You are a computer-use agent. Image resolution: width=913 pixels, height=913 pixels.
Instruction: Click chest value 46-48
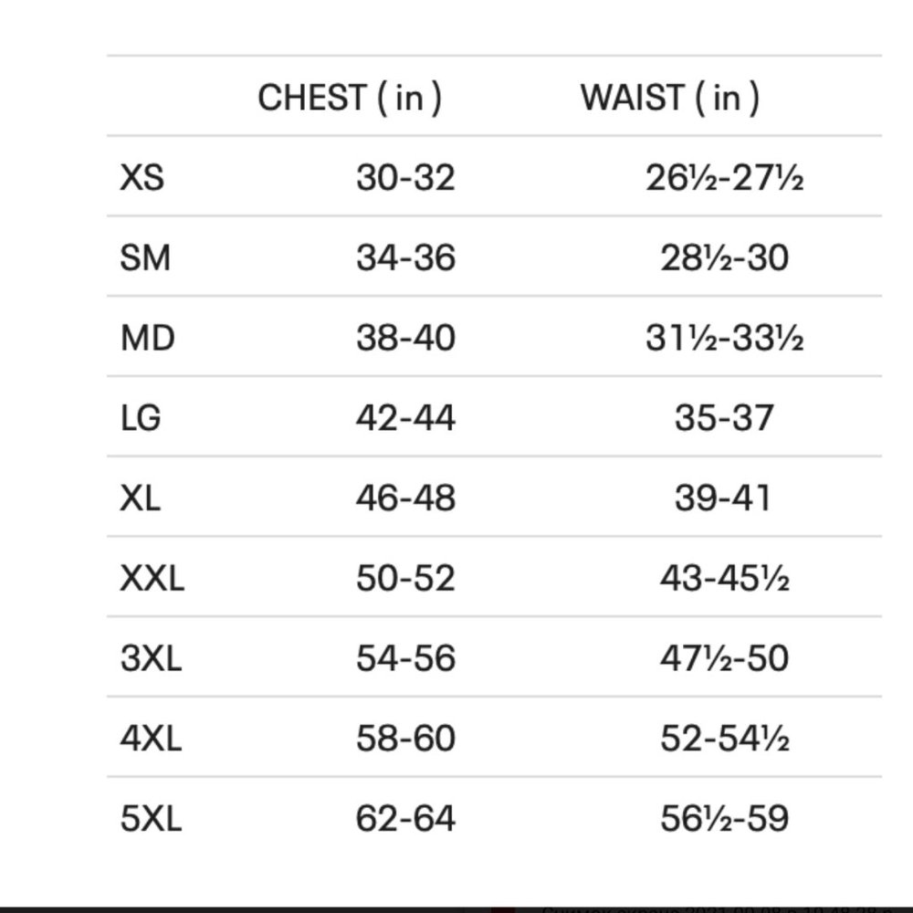pos(405,498)
